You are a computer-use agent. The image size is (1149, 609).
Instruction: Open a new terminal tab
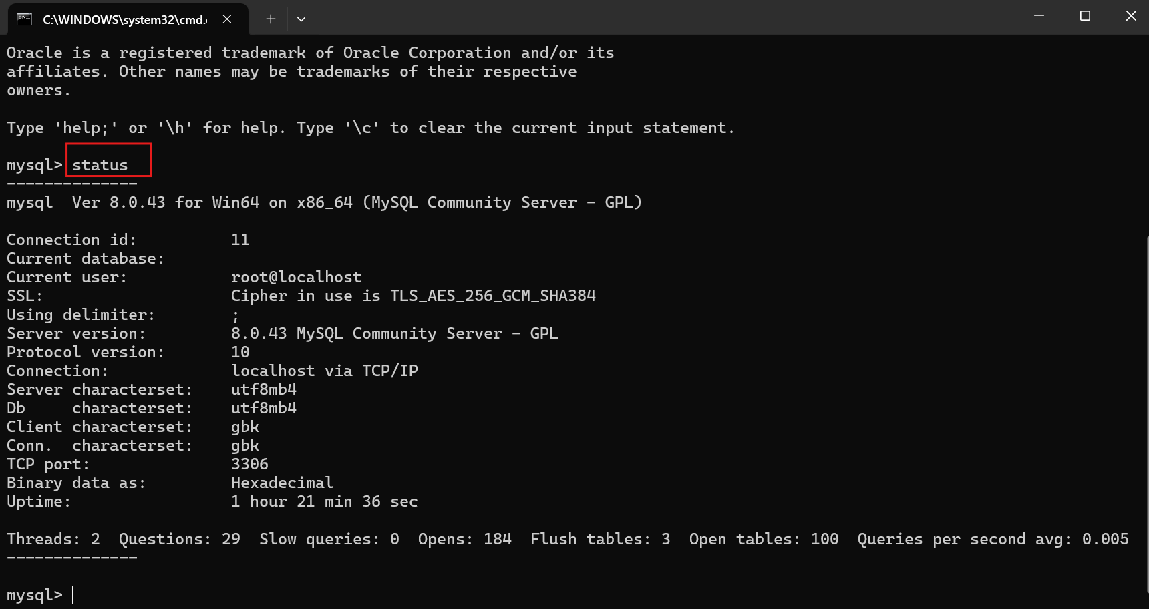(270, 19)
